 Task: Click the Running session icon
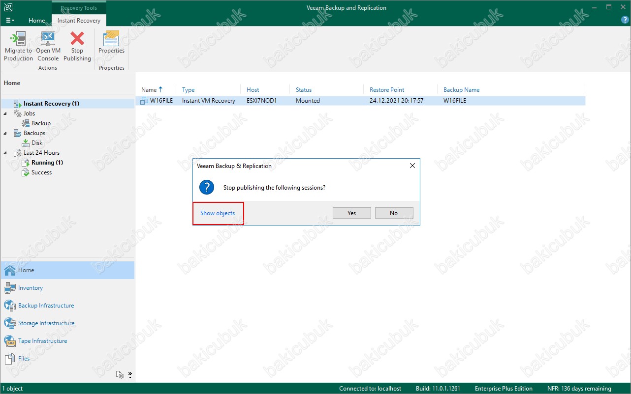(26, 163)
